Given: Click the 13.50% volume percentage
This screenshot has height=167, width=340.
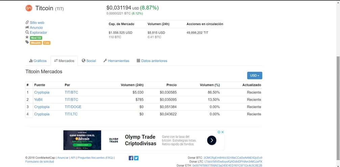Looking at the screenshot, I should [214, 100].
